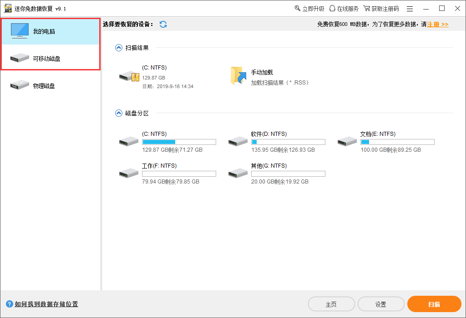Screen dimensions: 466x318
Task: Click the 手动加载 folder icon
Action: tap(238, 76)
